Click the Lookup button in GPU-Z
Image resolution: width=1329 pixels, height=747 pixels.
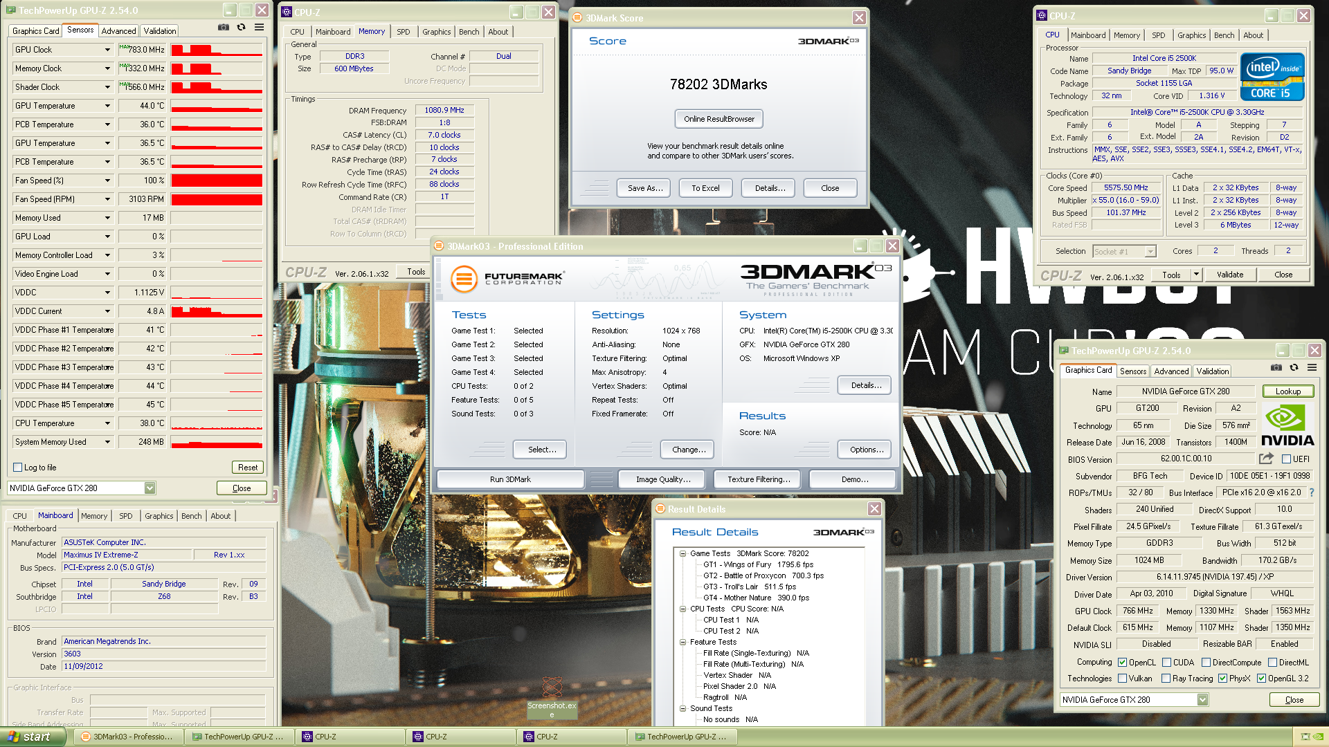pos(1288,391)
